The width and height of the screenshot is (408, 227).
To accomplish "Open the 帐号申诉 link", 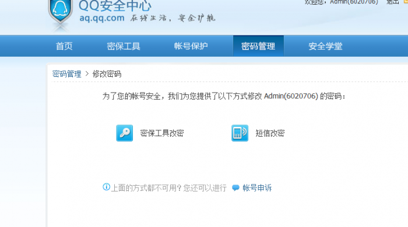I will point(257,188).
